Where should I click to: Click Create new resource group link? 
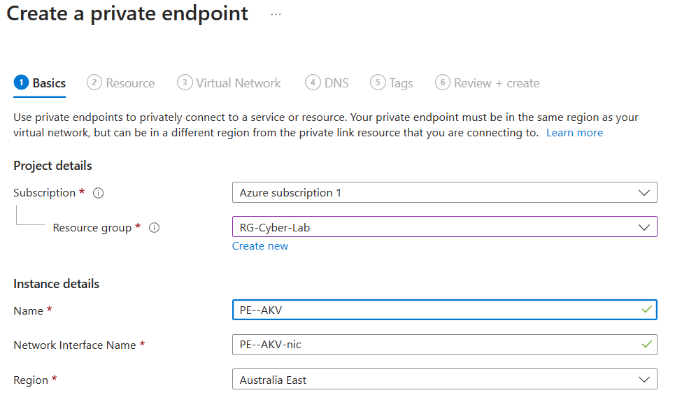click(260, 246)
